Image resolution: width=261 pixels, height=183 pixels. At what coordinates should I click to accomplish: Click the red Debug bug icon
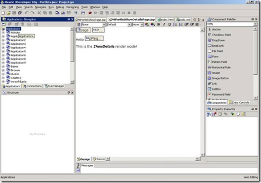point(90,13)
